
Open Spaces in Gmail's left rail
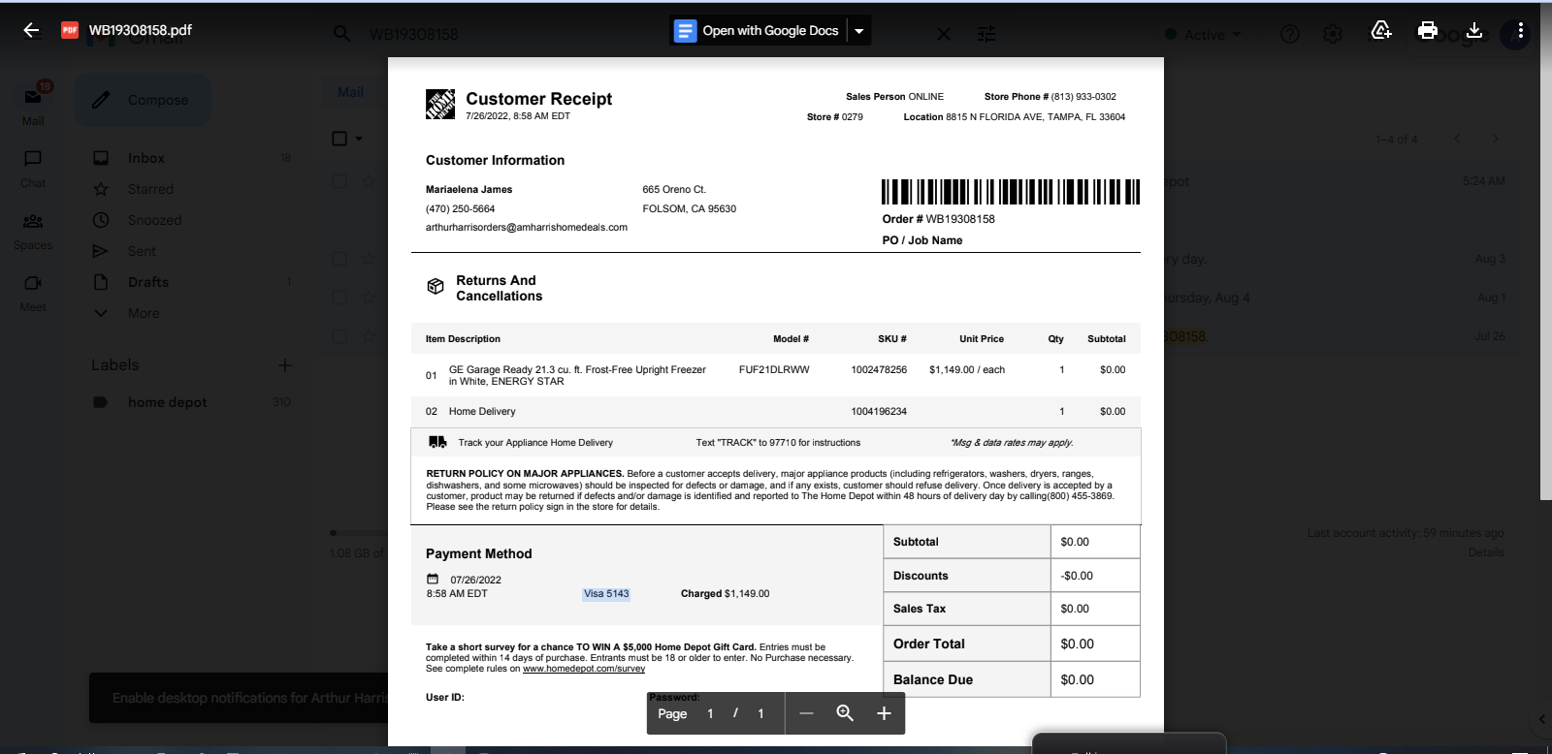coord(33,231)
